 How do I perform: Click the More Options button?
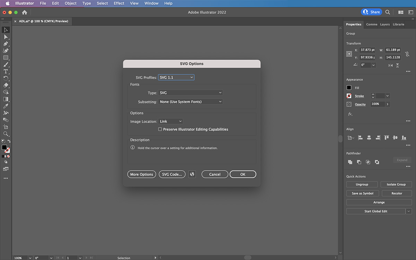coord(141,174)
